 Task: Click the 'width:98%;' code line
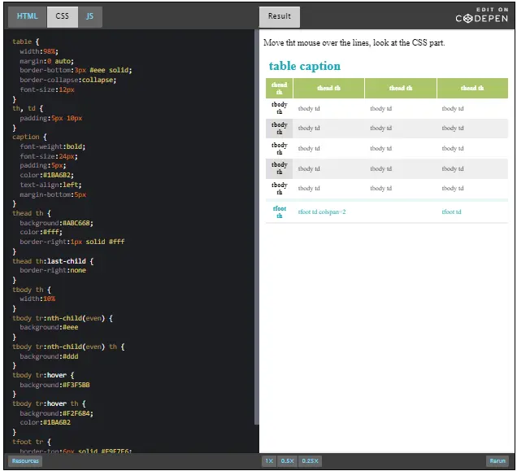coord(39,51)
